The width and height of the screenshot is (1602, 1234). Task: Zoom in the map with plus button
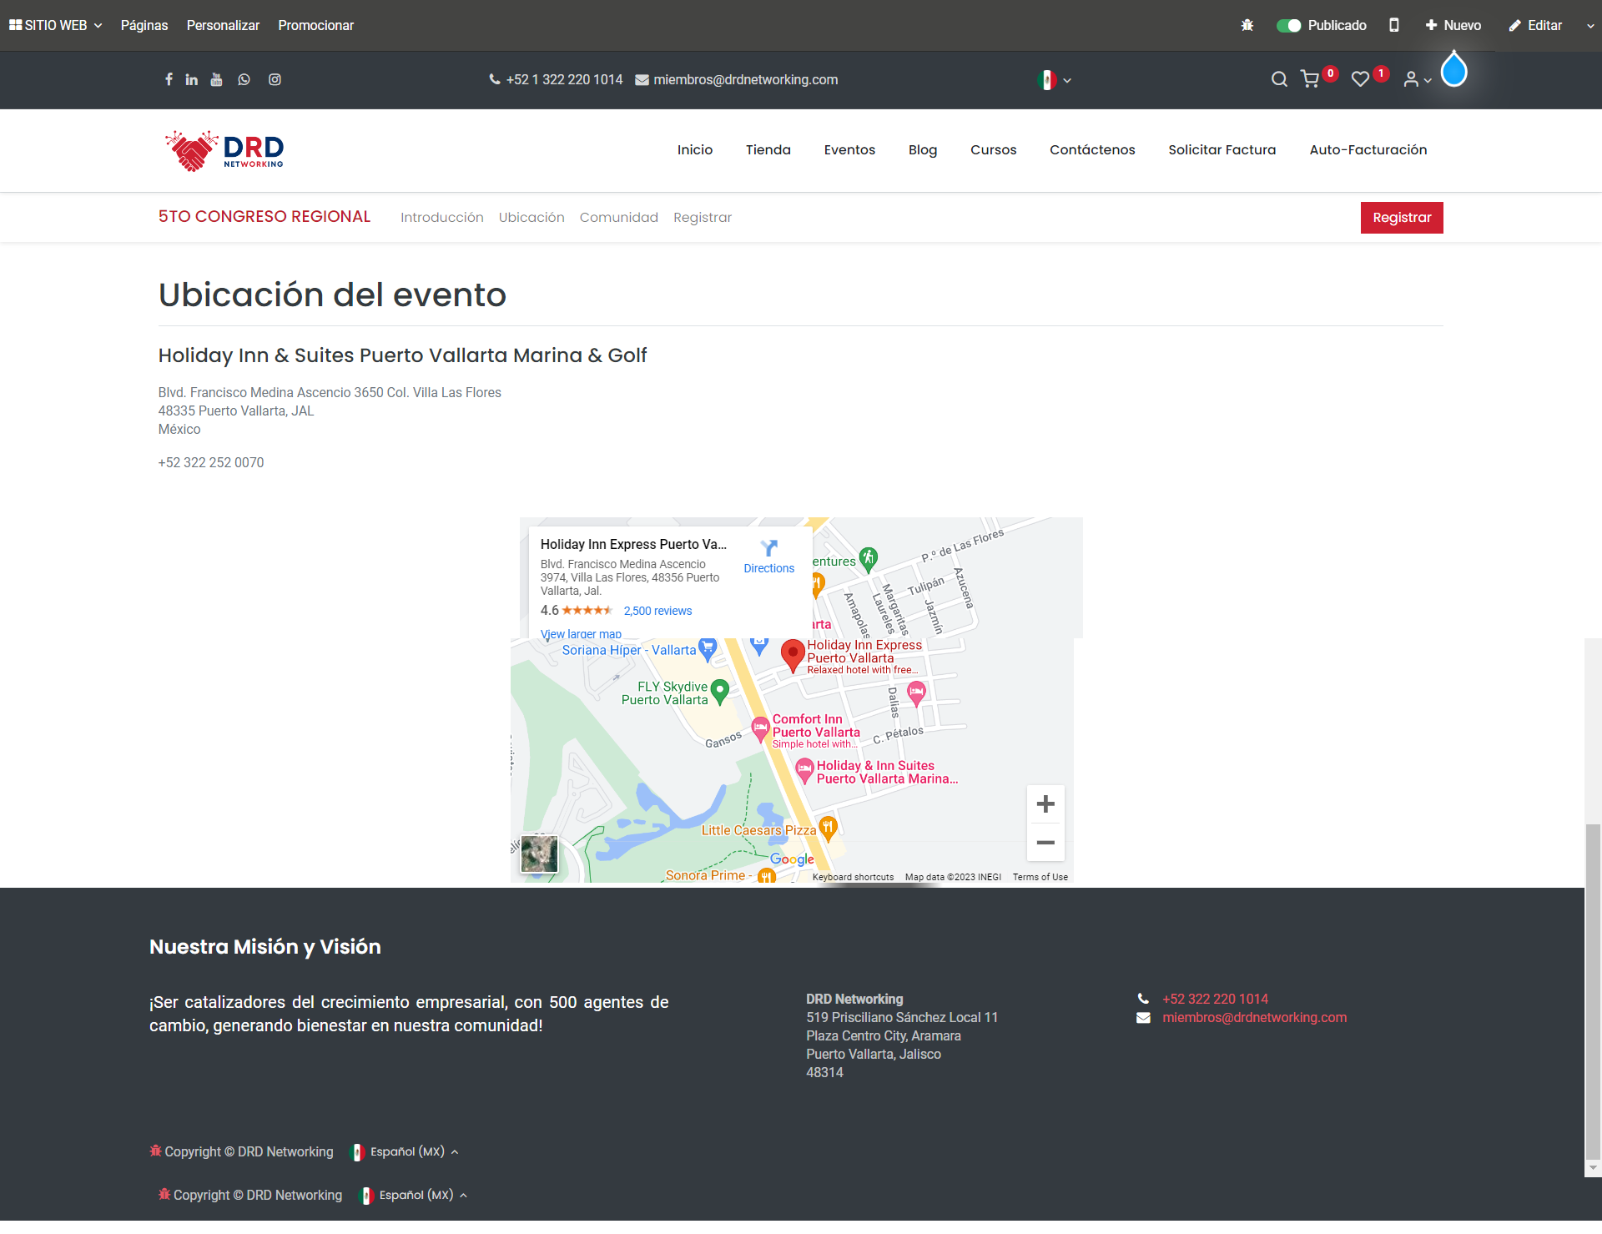coord(1045,804)
